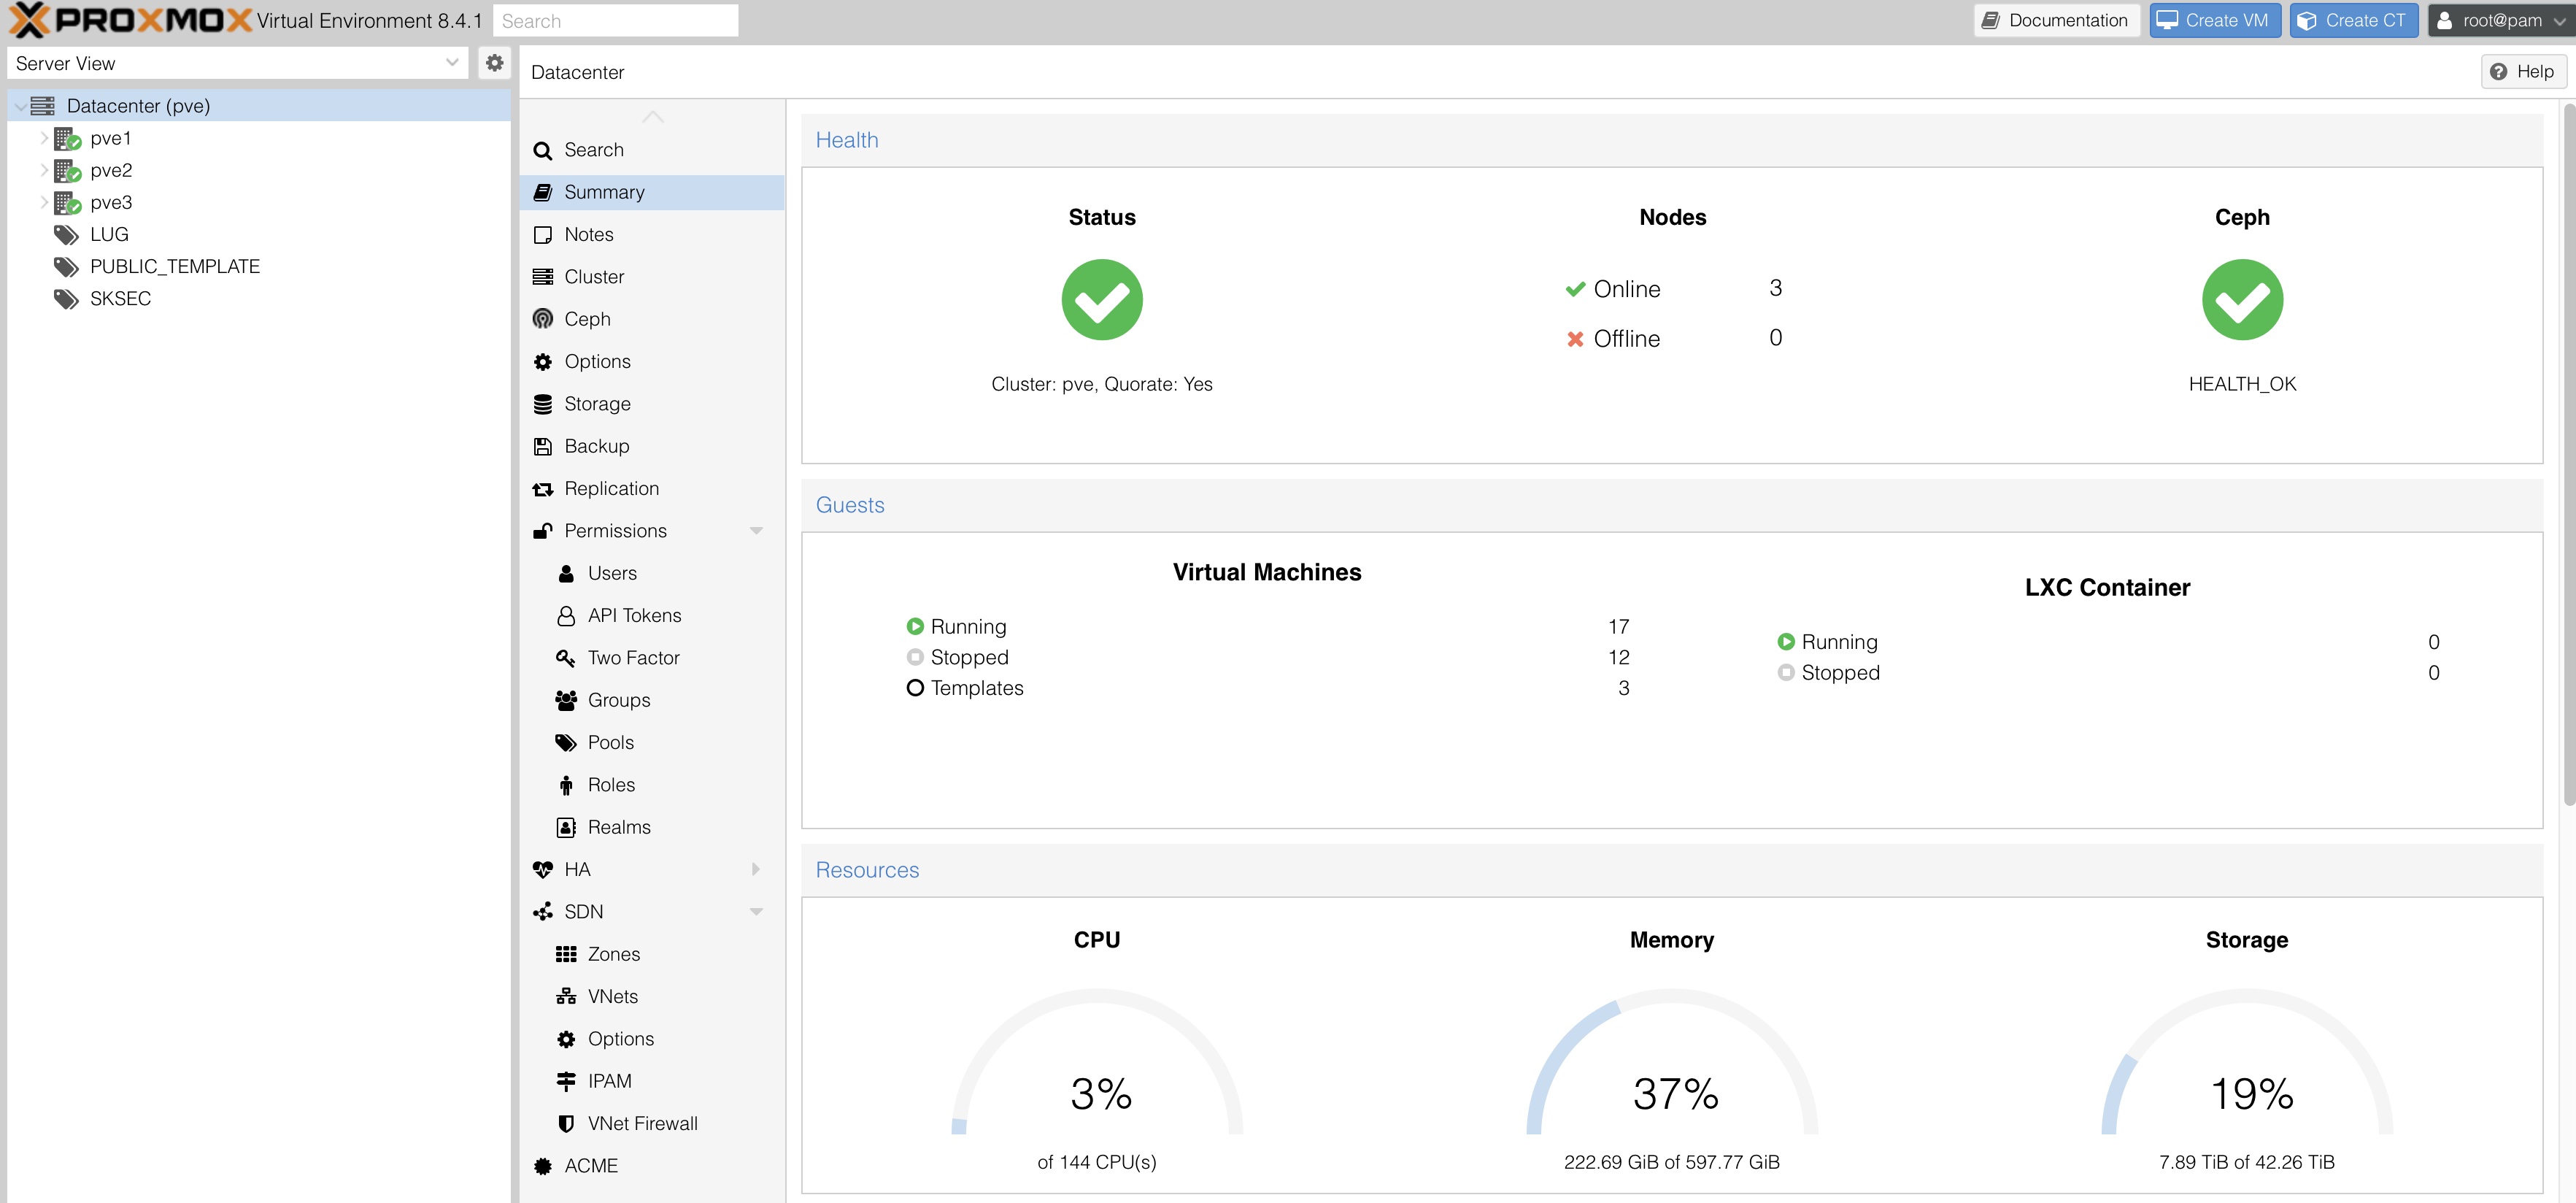Open the Pools menu item

(x=652, y=743)
